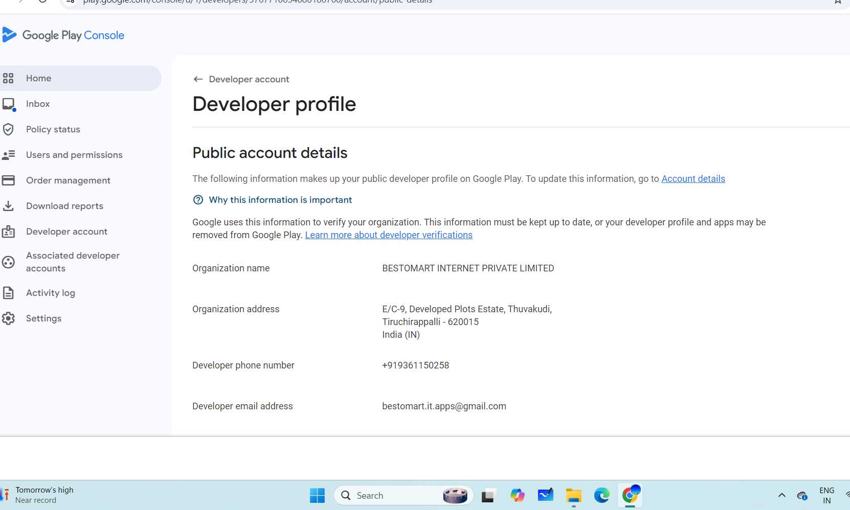This screenshot has height=510, width=850.
Task: Open Learn more about developer verifications
Action: [x=389, y=235]
